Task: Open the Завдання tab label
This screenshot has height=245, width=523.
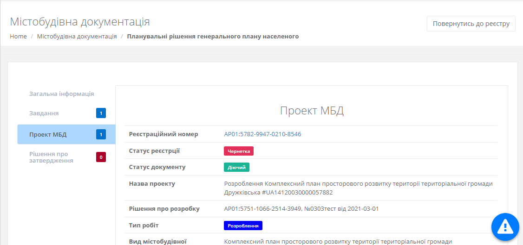Action: pos(44,113)
